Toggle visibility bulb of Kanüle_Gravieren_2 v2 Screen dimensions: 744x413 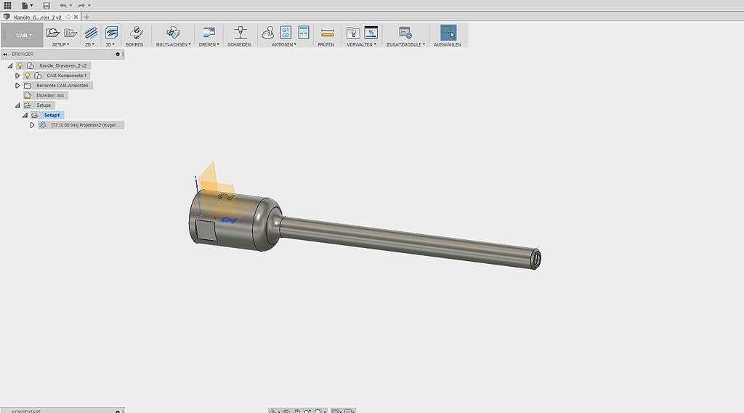pyautogui.click(x=20, y=65)
